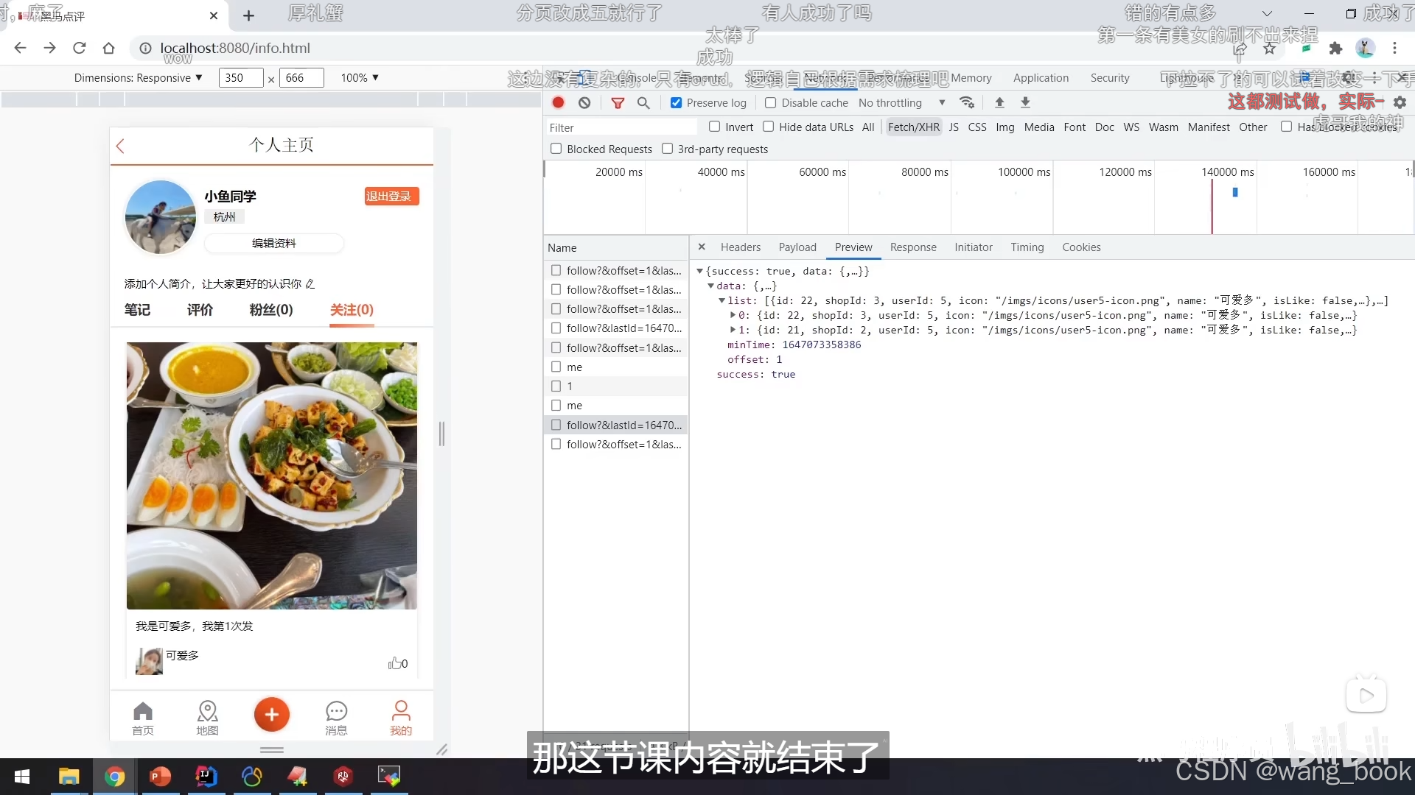Screen dimensions: 1415x795
Task: Go forward in browser history
Action: point(49,48)
